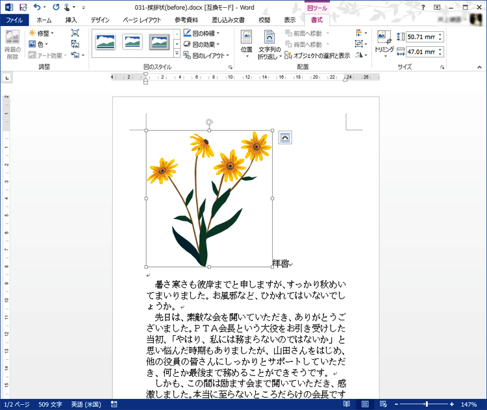Switch to Web Layout view
Viewport: 487px width, 410px height.
pyautogui.click(x=383, y=404)
